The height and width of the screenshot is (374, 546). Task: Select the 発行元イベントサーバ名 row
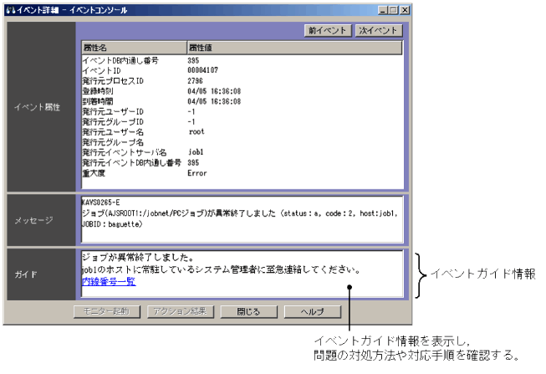[x=242, y=152]
